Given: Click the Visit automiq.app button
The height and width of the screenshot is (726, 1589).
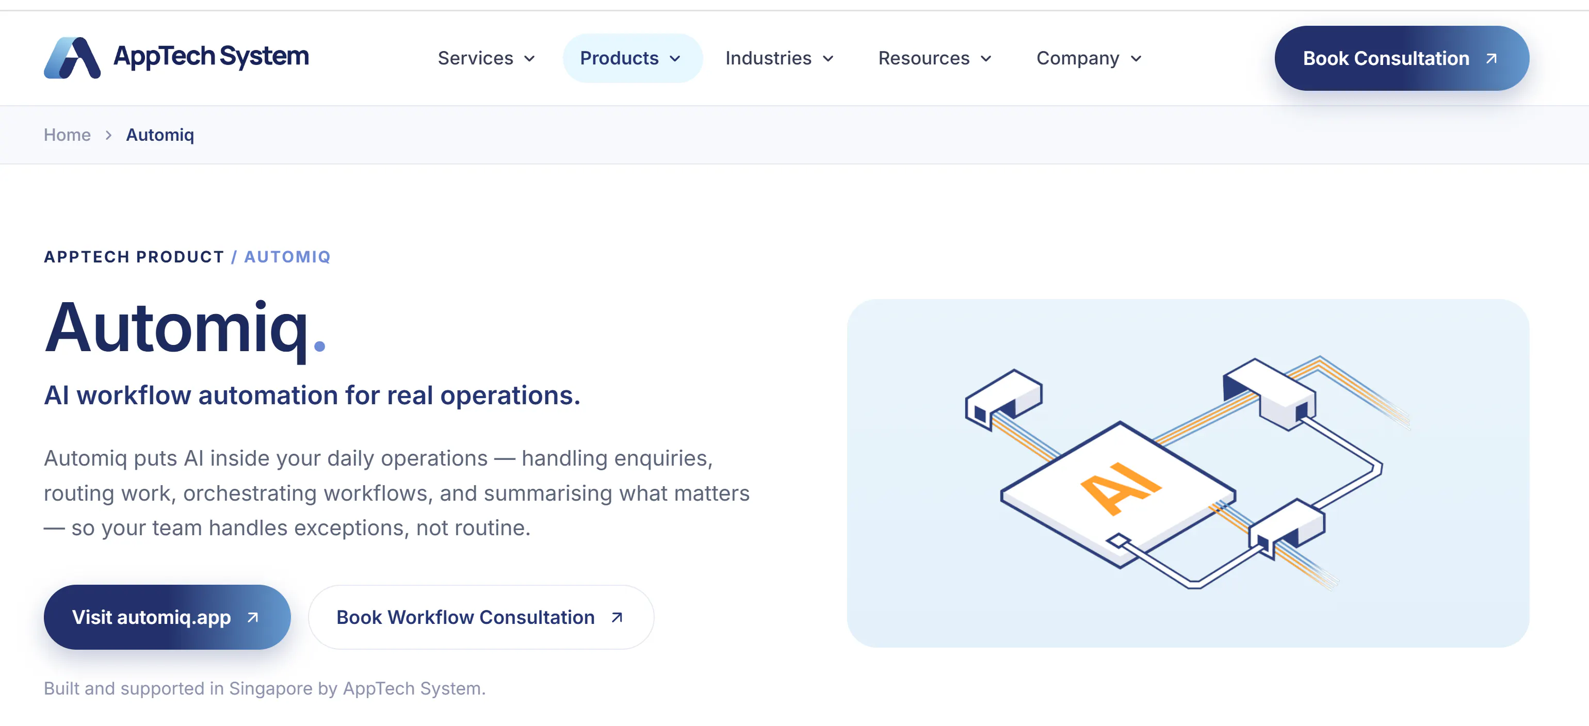Looking at the screenshot, I should 167,616.
